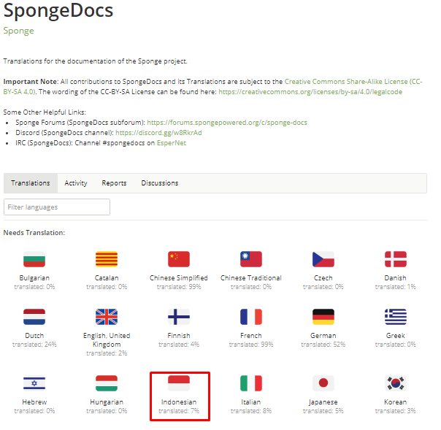Open the Chinese Simplified flag
Screen dimensions: 441x430
(179, 259)
